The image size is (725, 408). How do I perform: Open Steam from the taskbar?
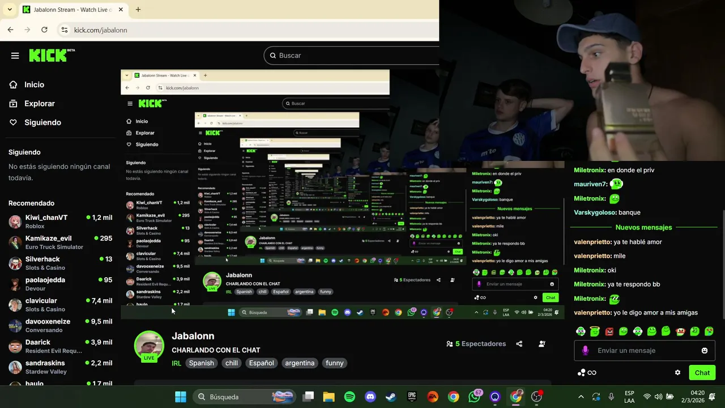tap(391, 397)
